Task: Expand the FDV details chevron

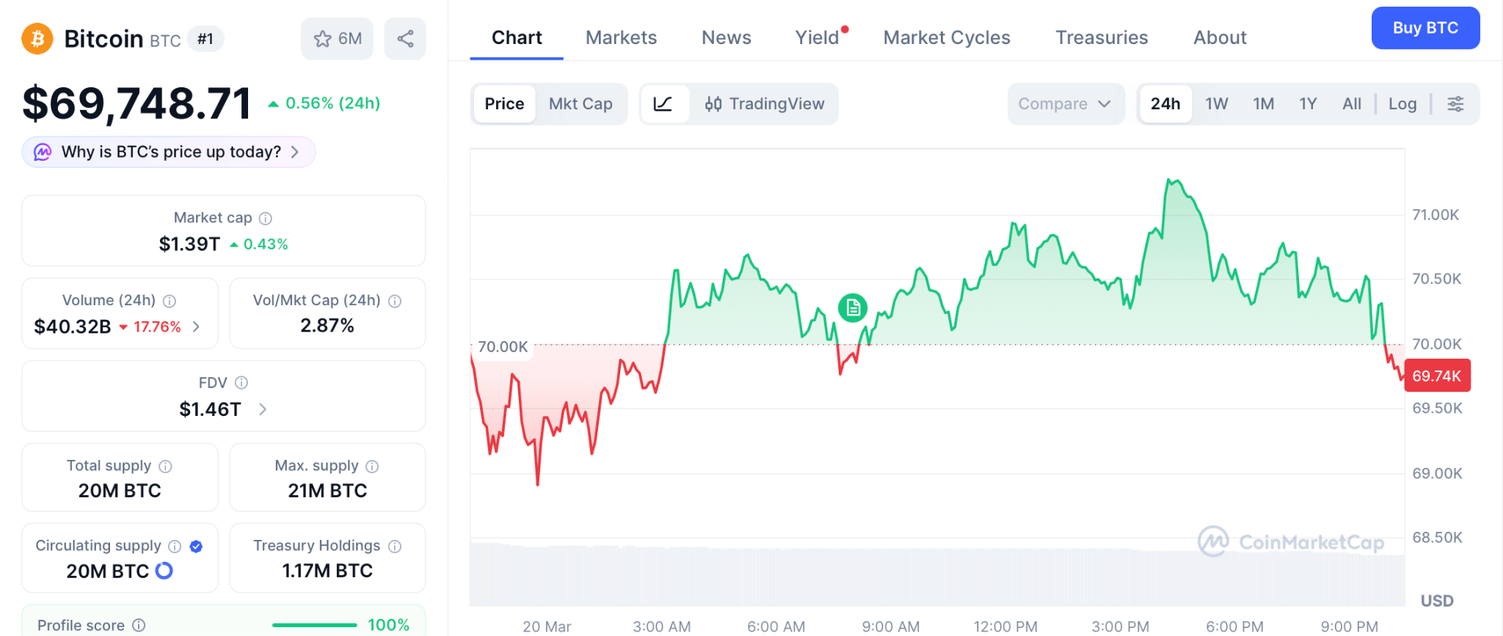Action: [263, 409]
